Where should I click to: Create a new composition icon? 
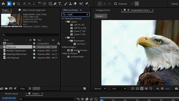coord(11,88)
